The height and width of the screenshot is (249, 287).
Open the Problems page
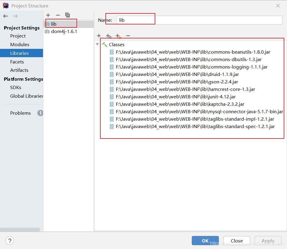[21, 113]
